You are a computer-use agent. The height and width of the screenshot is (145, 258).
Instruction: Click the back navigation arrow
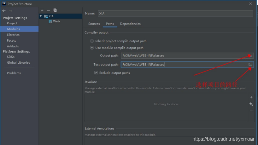click(x=4, y=10)
